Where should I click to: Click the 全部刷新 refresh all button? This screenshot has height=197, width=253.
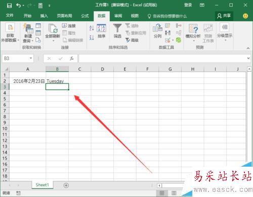click(x=53, y=33)
